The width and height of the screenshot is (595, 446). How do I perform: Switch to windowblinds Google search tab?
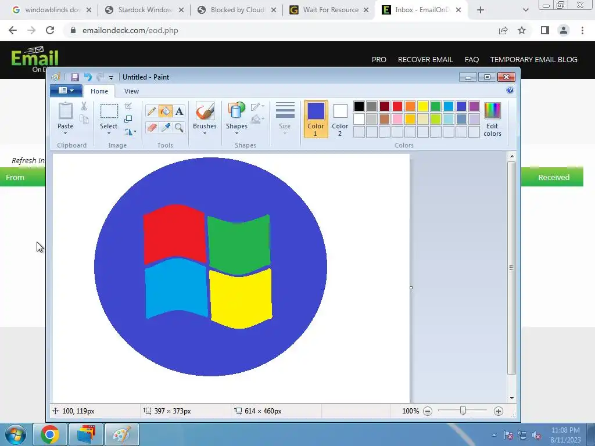(51, 10)
